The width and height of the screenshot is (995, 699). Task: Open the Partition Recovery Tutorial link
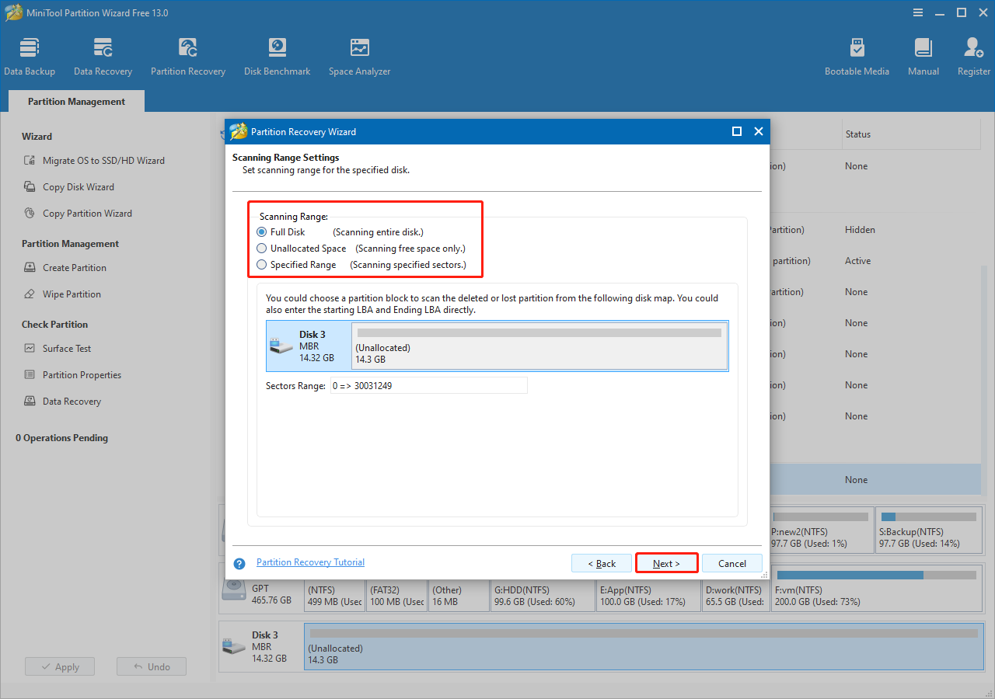point(310,562)
